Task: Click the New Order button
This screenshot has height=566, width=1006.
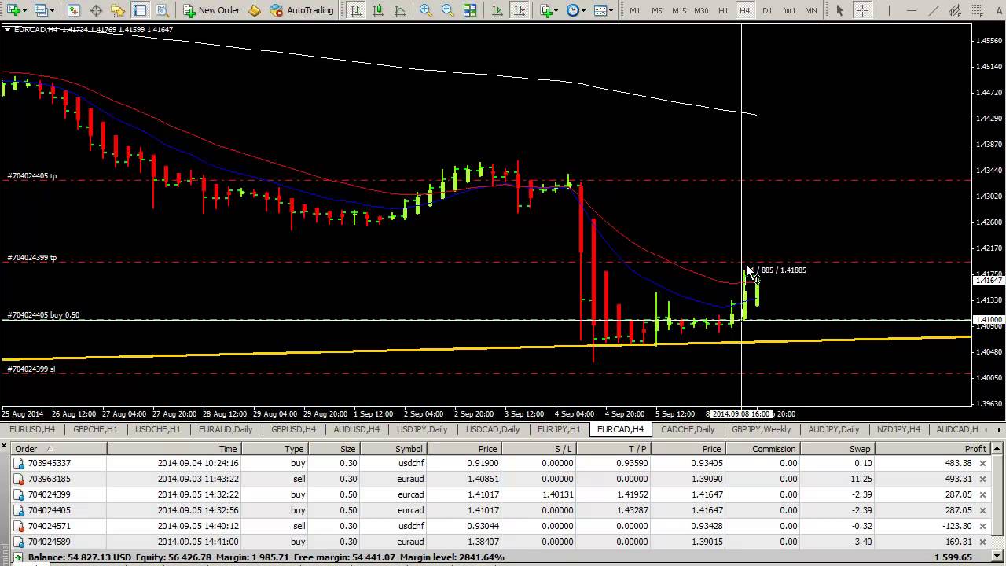Action: coord(211,10)
